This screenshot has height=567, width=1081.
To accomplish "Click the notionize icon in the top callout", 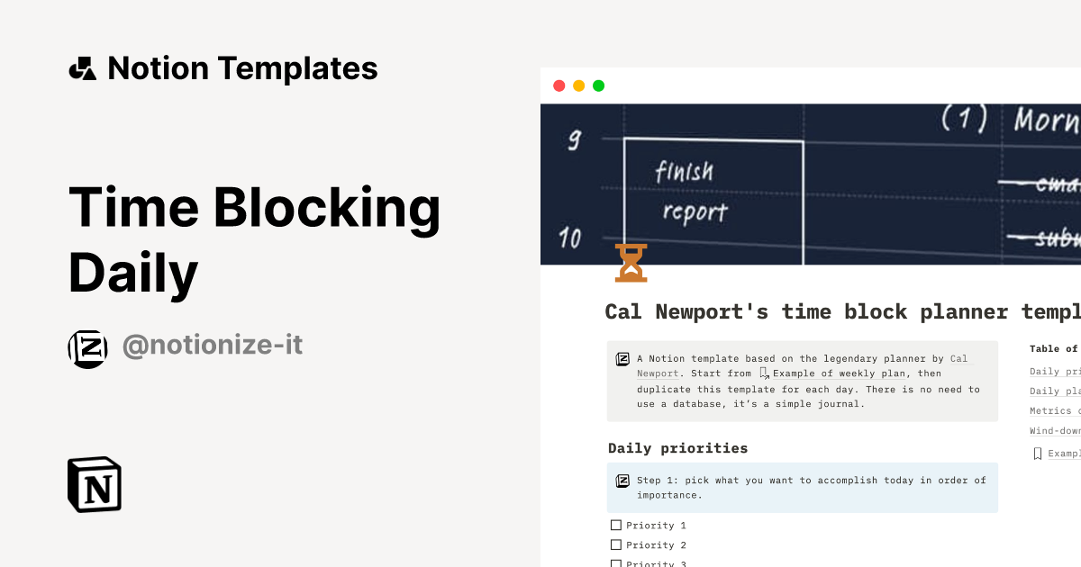I will [x=622, y=357].
